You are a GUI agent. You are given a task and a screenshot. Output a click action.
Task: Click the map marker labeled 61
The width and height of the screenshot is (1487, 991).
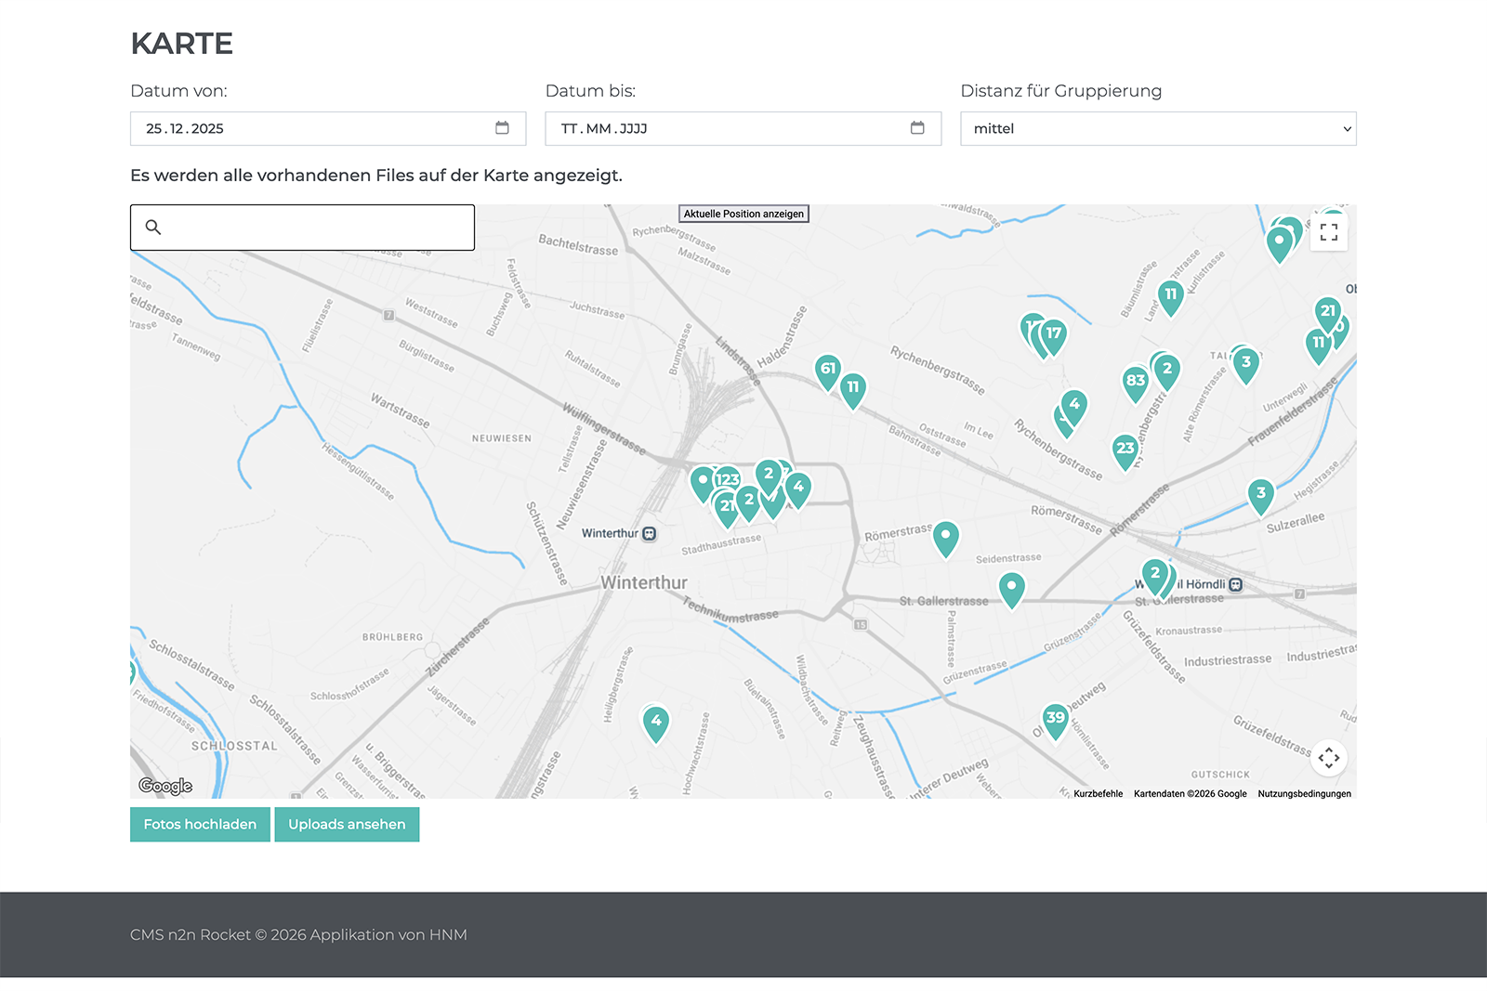(827, 371)
